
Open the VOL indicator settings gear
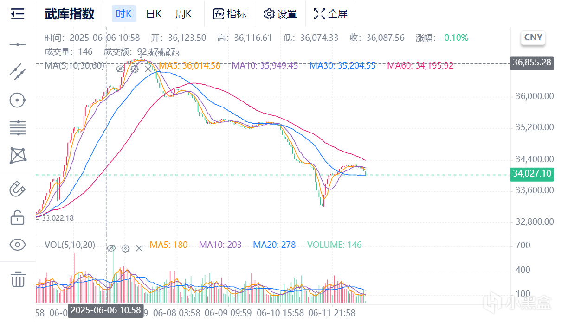click(x=125, y=248)
